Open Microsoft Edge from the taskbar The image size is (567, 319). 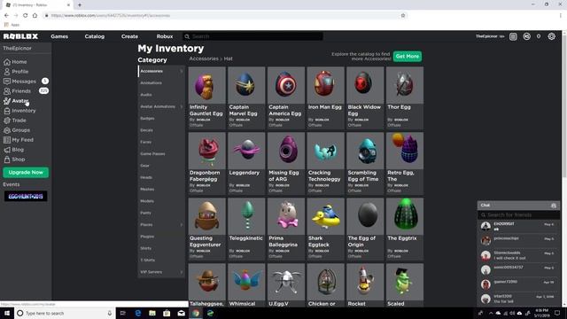(138, 313)
